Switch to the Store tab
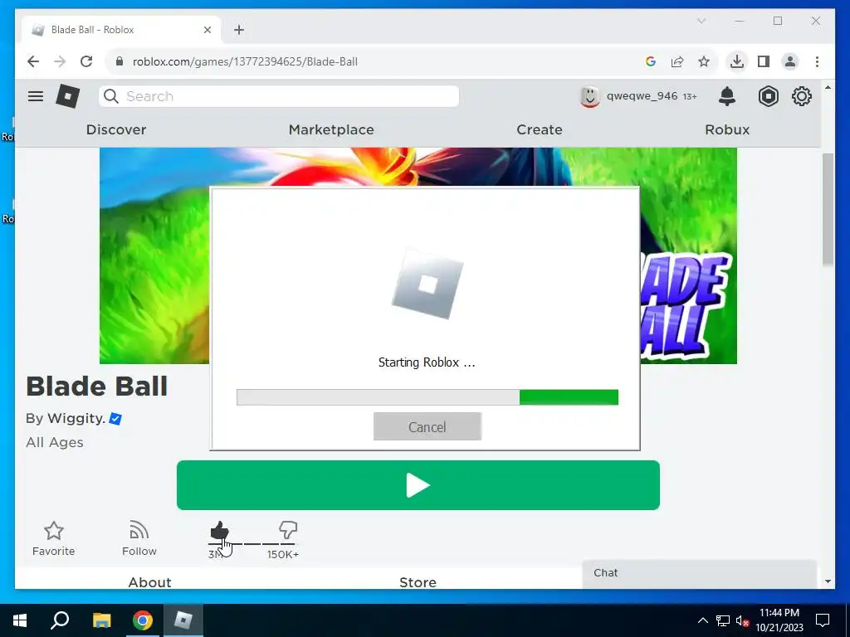 click(x=418, y=582)
